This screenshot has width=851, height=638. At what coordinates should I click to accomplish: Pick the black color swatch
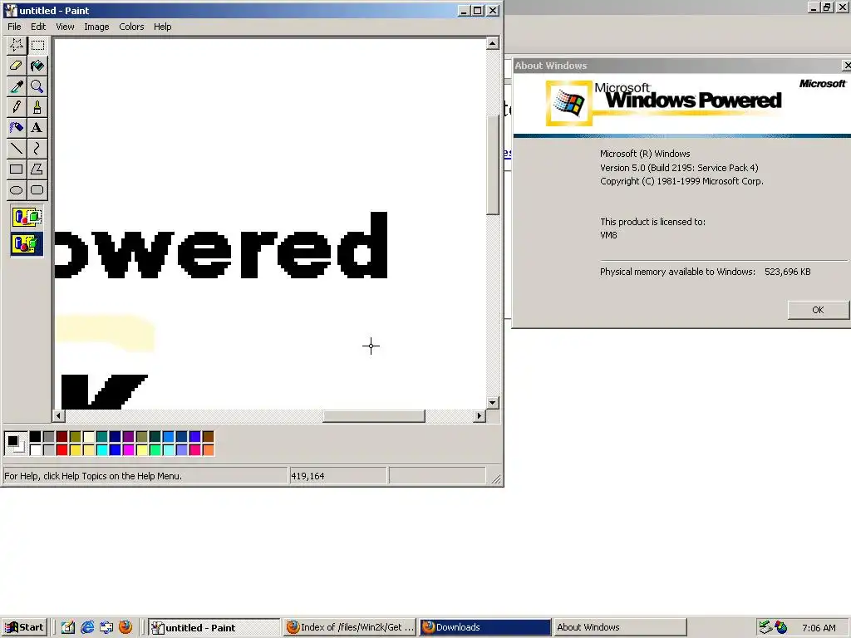(x=35, y=437)
